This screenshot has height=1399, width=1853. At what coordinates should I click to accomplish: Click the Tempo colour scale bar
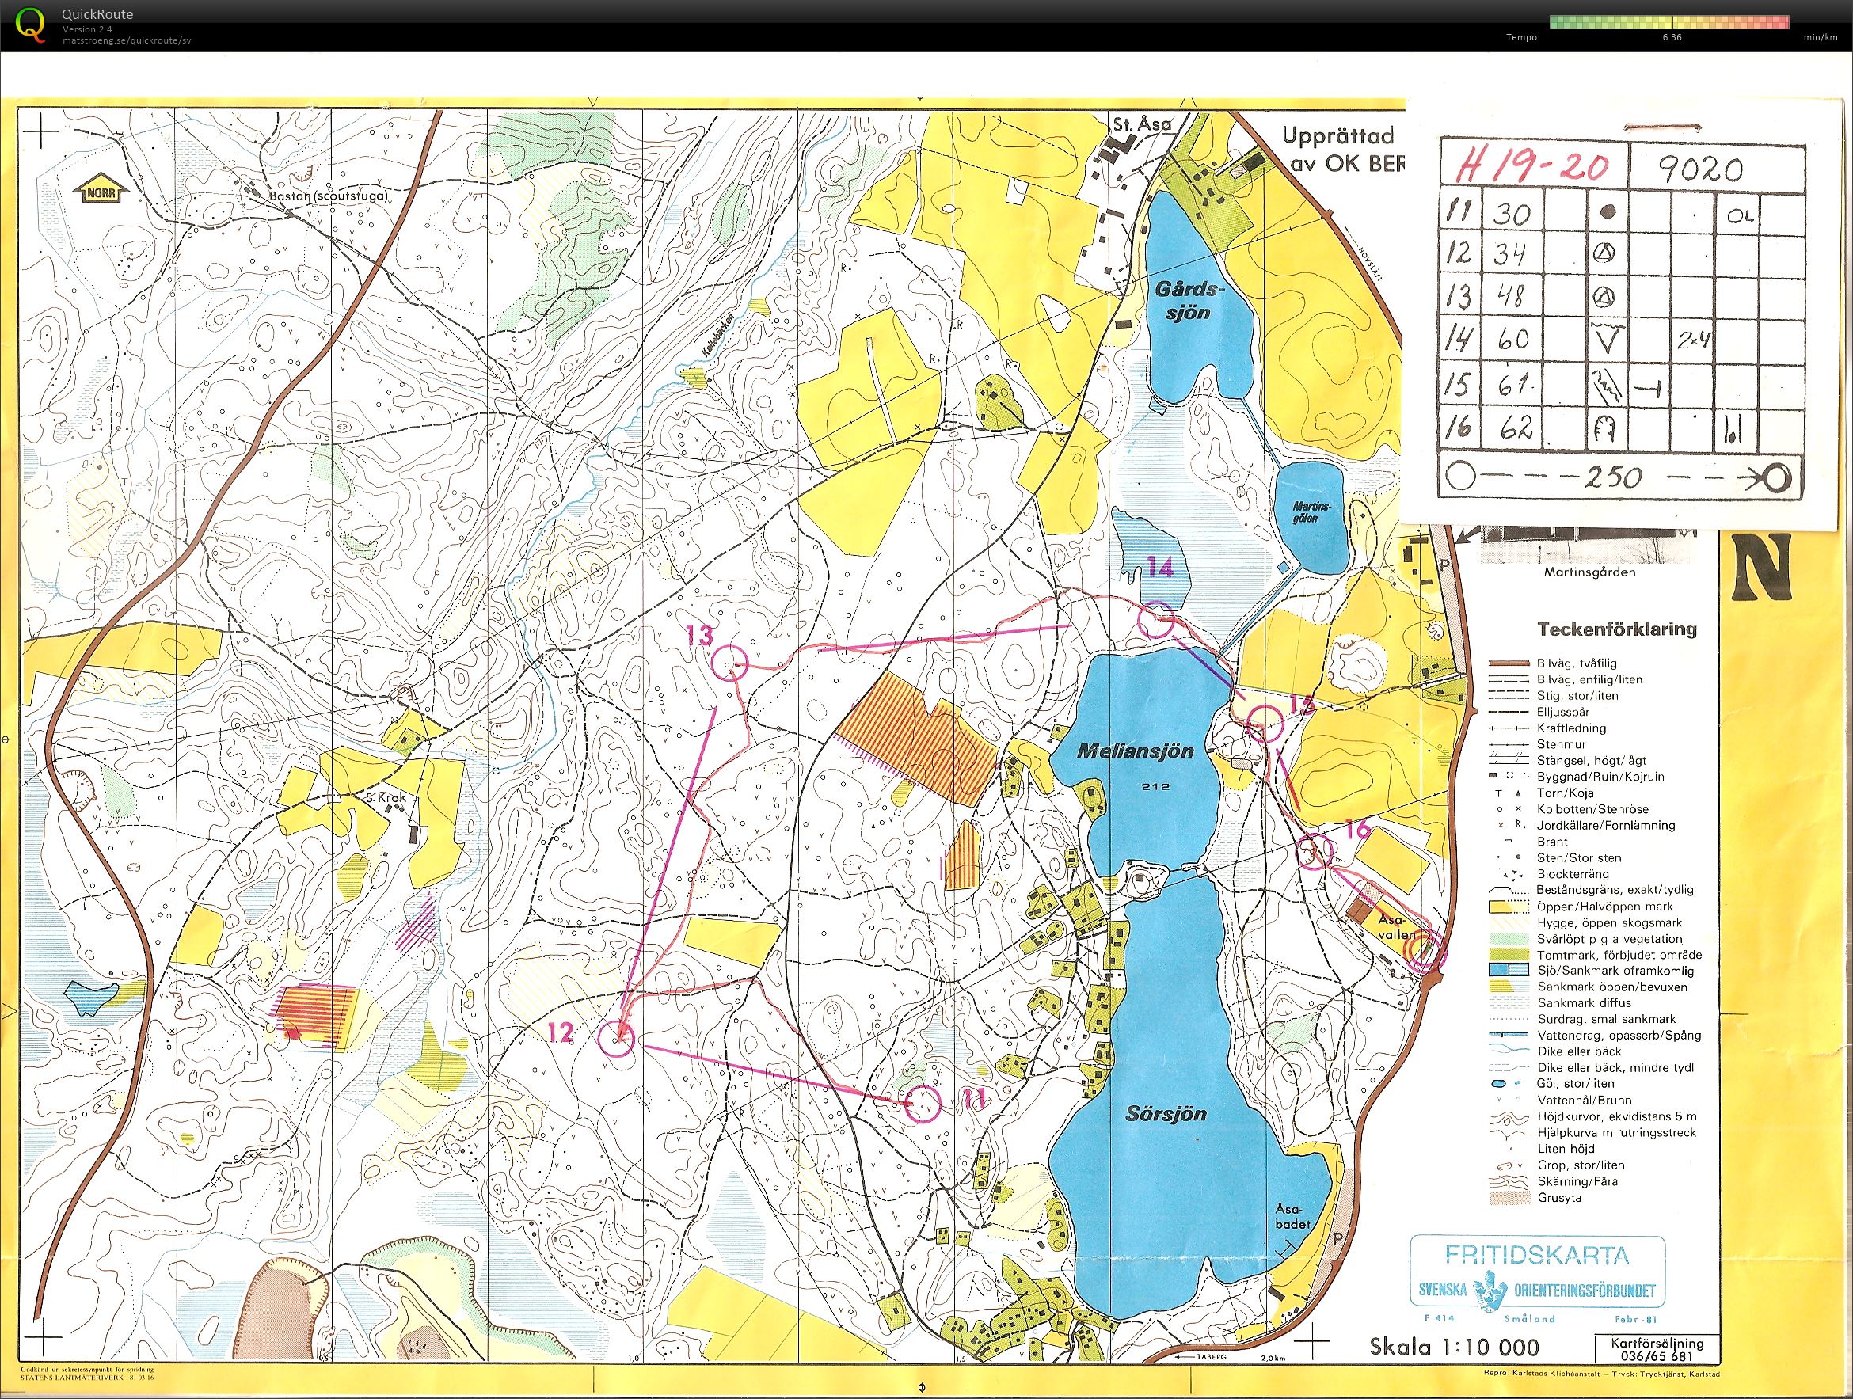click(1669, 23)
